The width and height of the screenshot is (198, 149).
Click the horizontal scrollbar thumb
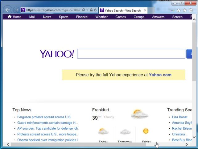pos(79,144)
